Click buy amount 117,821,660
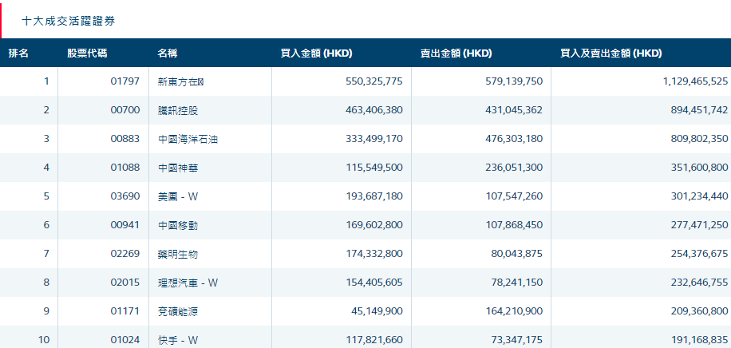Screen dimensions: 731x348 coord(374,340)
